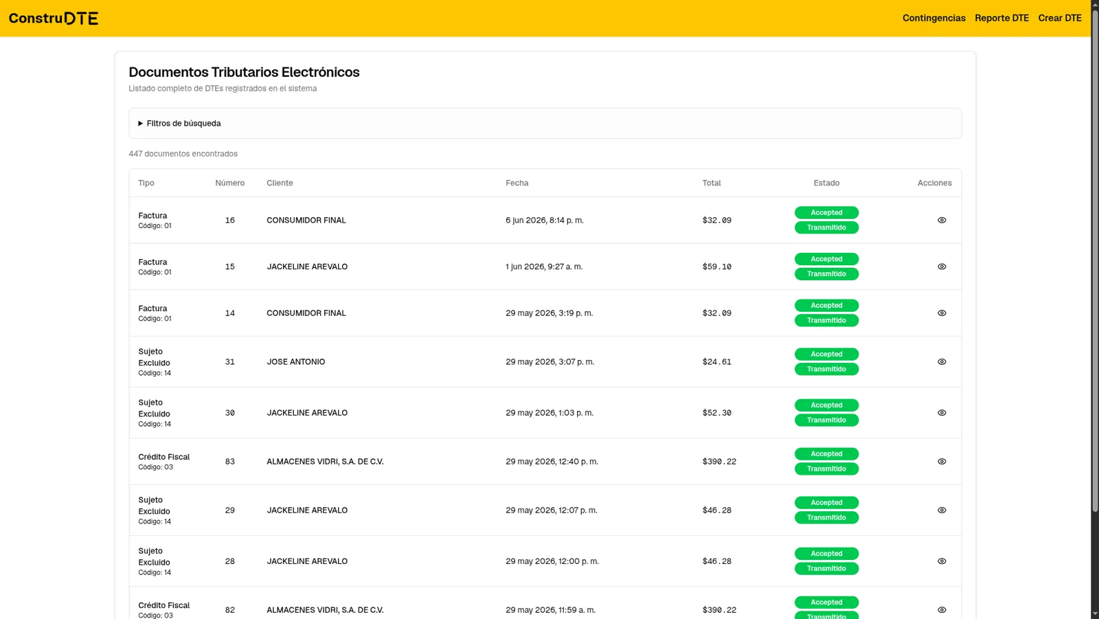Open Reporte DTE from navigation
The height and width of the screenshot is (619, 1099).
(x=1001, y=18)
